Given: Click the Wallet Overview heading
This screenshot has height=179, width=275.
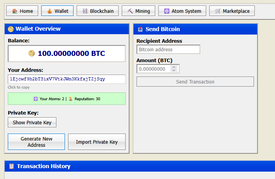Looking at the screenshot, I should (x=38, y=29).
